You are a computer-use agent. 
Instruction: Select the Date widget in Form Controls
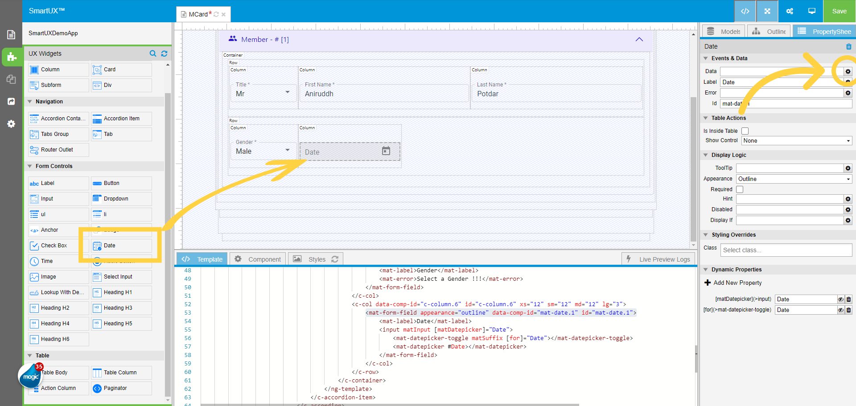[x=121, y=246]
